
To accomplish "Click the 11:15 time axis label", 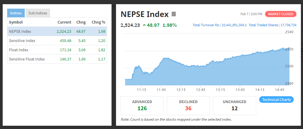I will click(x=141, y=90).
